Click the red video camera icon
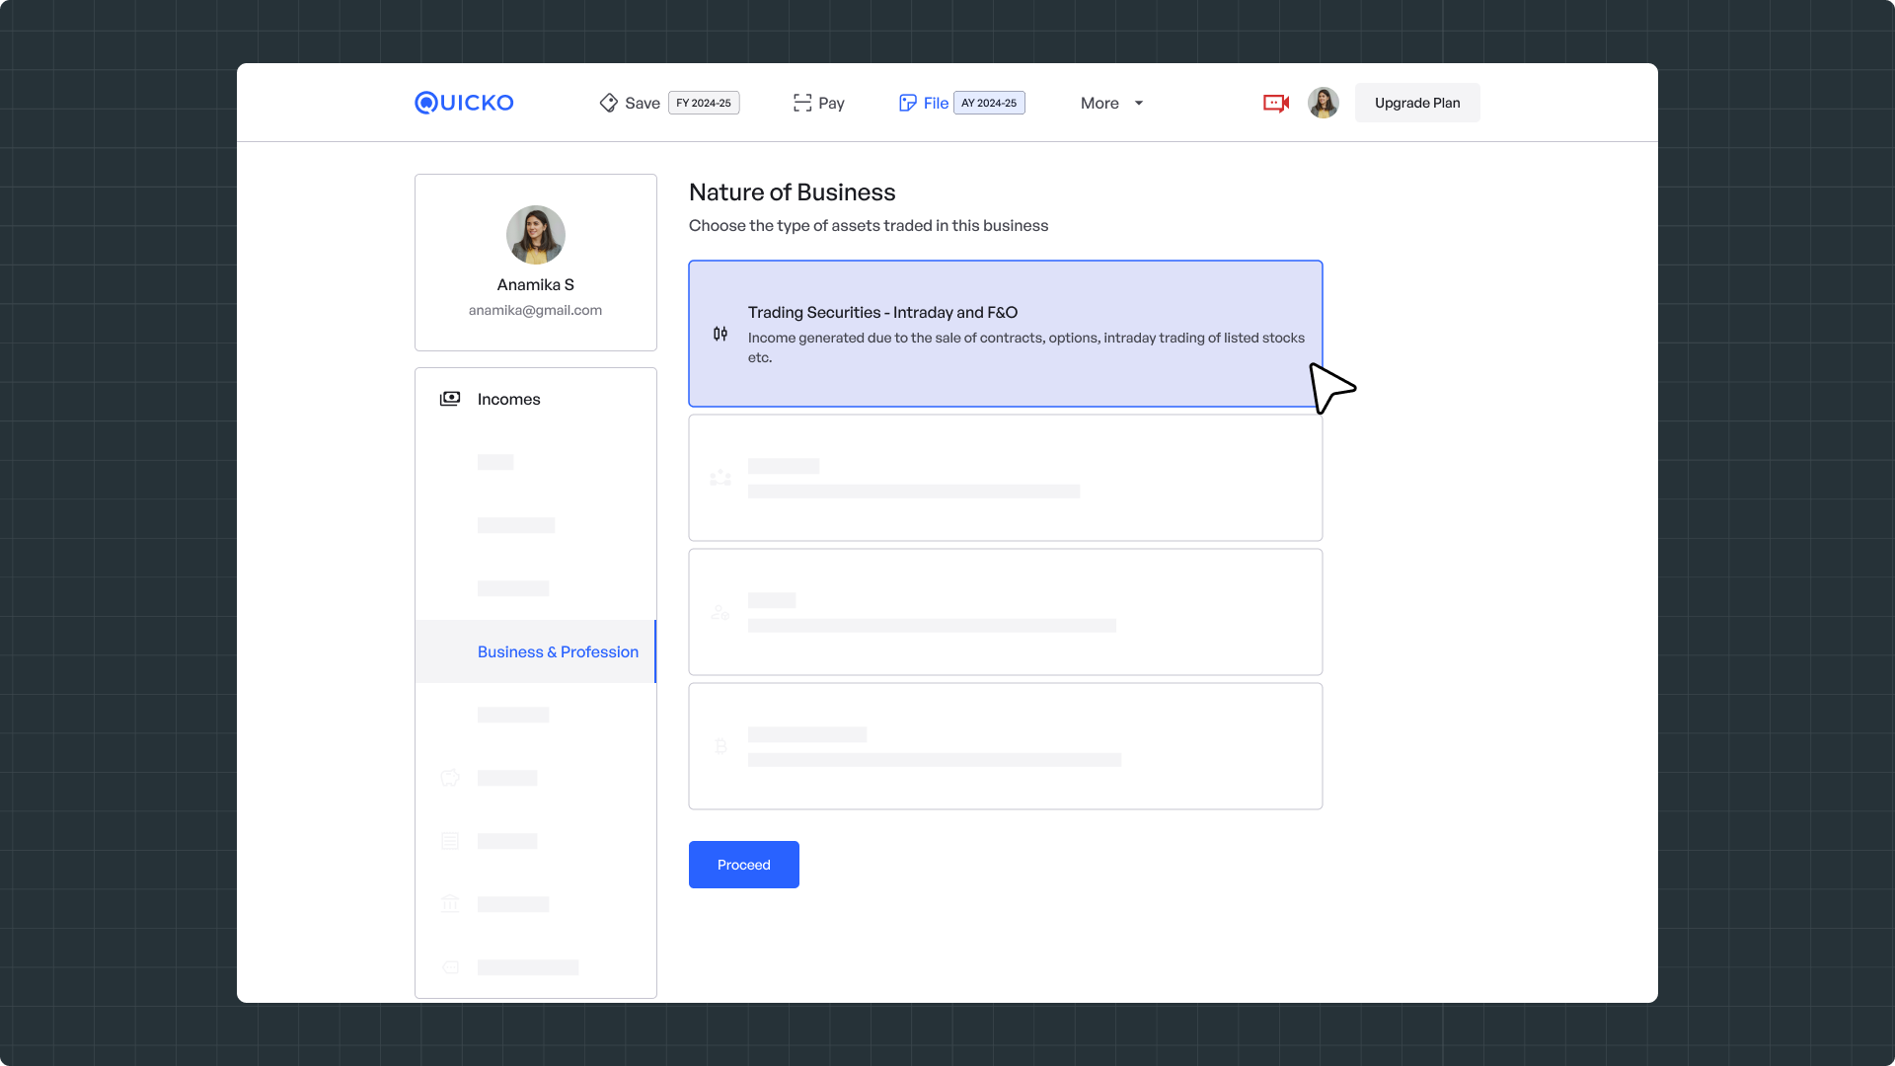 [1276, 103]
